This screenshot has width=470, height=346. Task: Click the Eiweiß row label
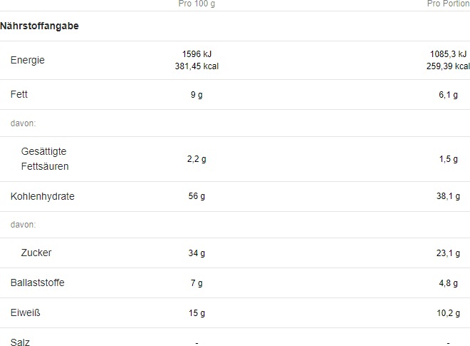point(25,312)
